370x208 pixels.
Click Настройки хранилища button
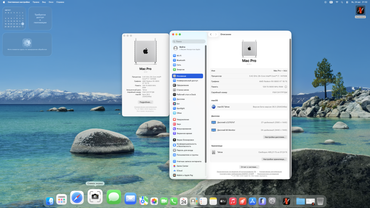(274, 159)
